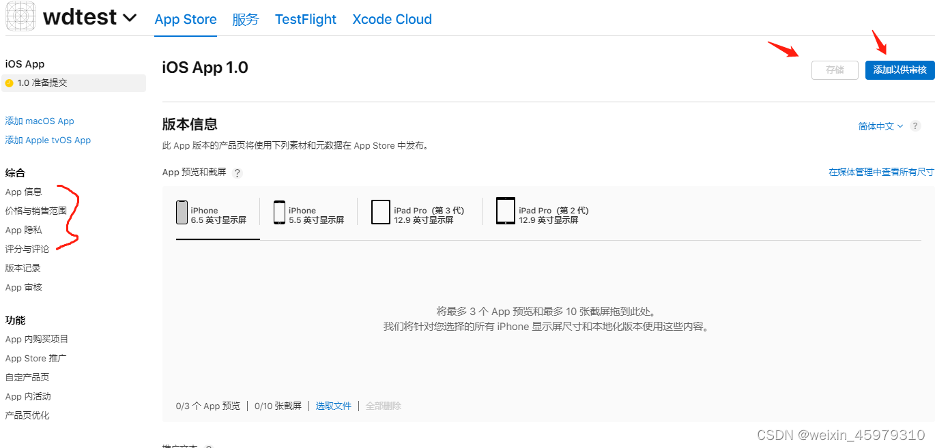Click the screenshot drop zone text area
This screenshot has height=448, width=935.
coord(548,319)
